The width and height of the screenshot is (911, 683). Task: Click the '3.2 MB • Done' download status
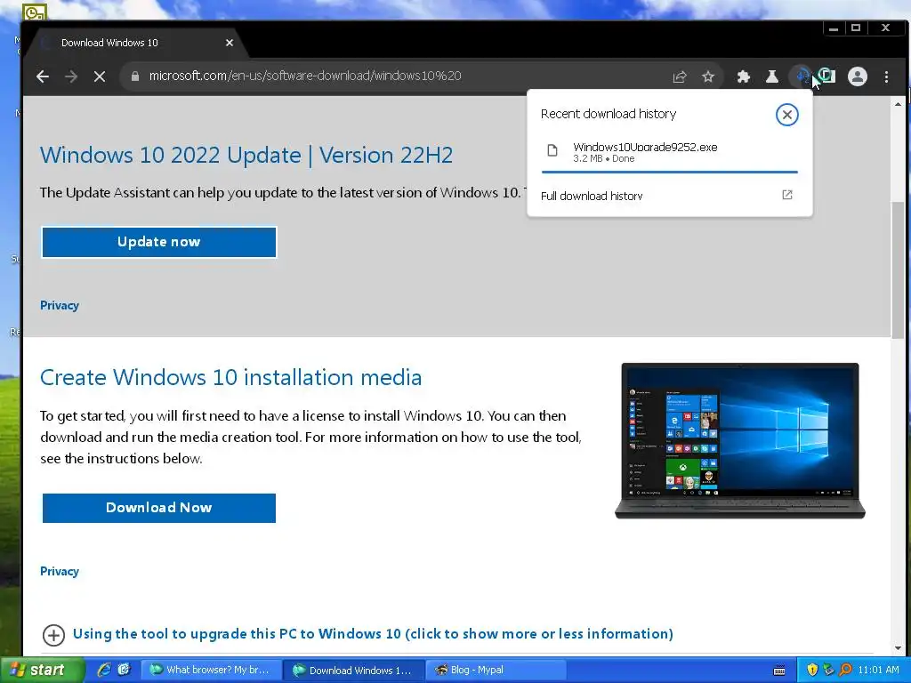pyautogui.click(x=604, y=158)
